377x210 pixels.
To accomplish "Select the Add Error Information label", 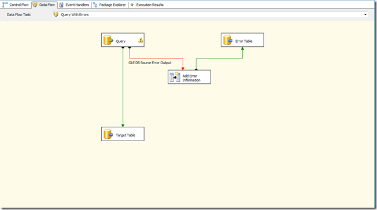I will coord(191,78).
